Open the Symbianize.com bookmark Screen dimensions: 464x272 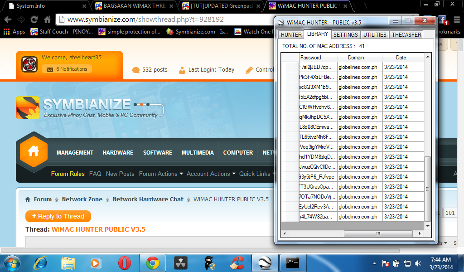point(197,32)
